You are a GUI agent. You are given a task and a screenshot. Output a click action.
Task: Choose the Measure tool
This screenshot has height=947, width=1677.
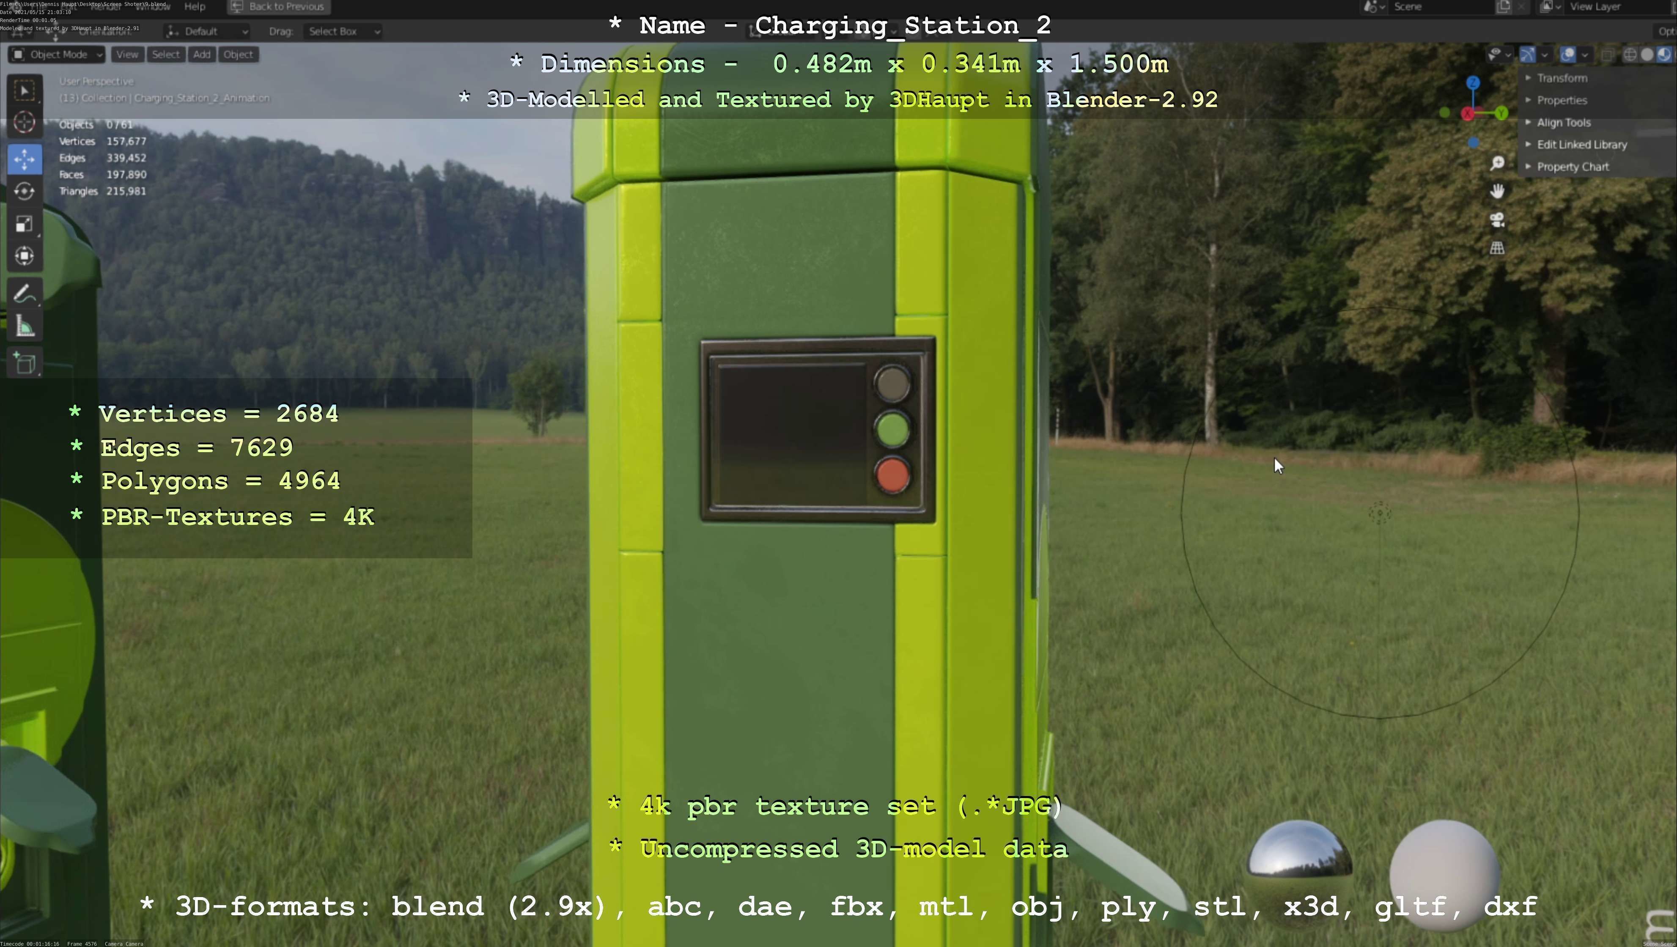click(25, 326)
